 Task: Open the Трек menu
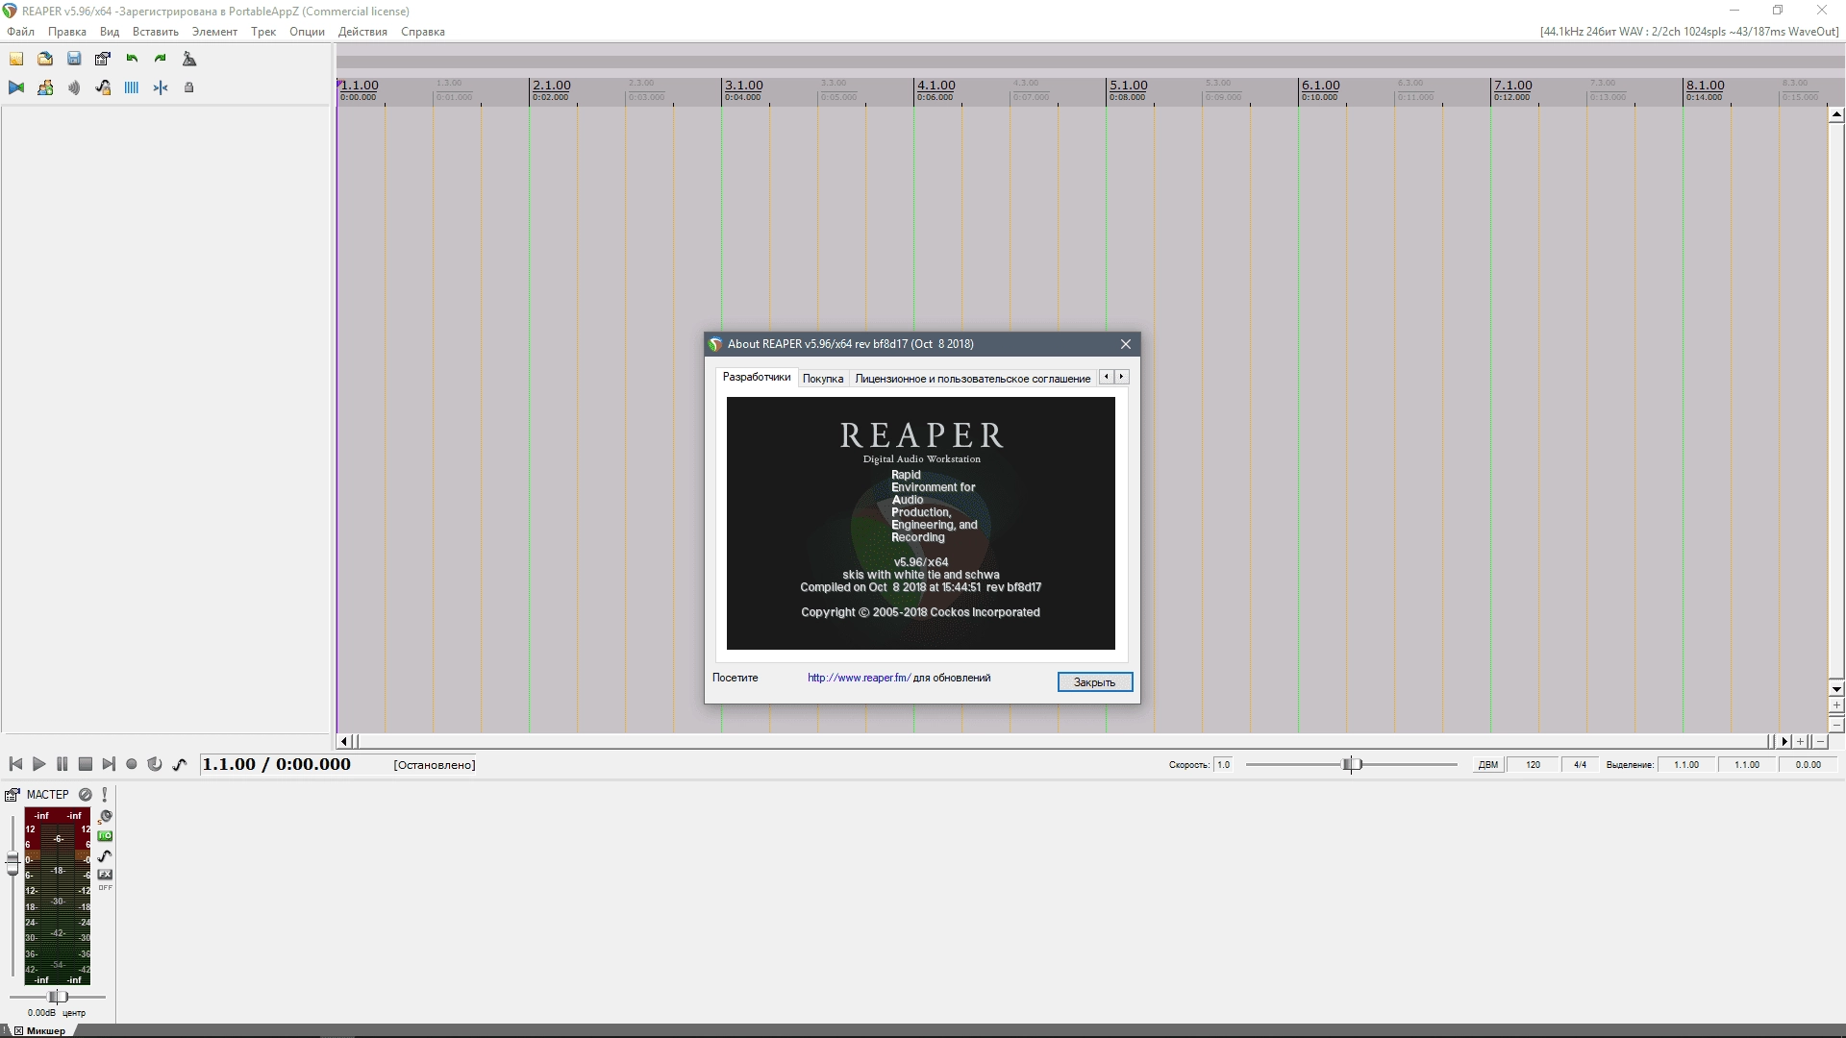click(263, 32)
